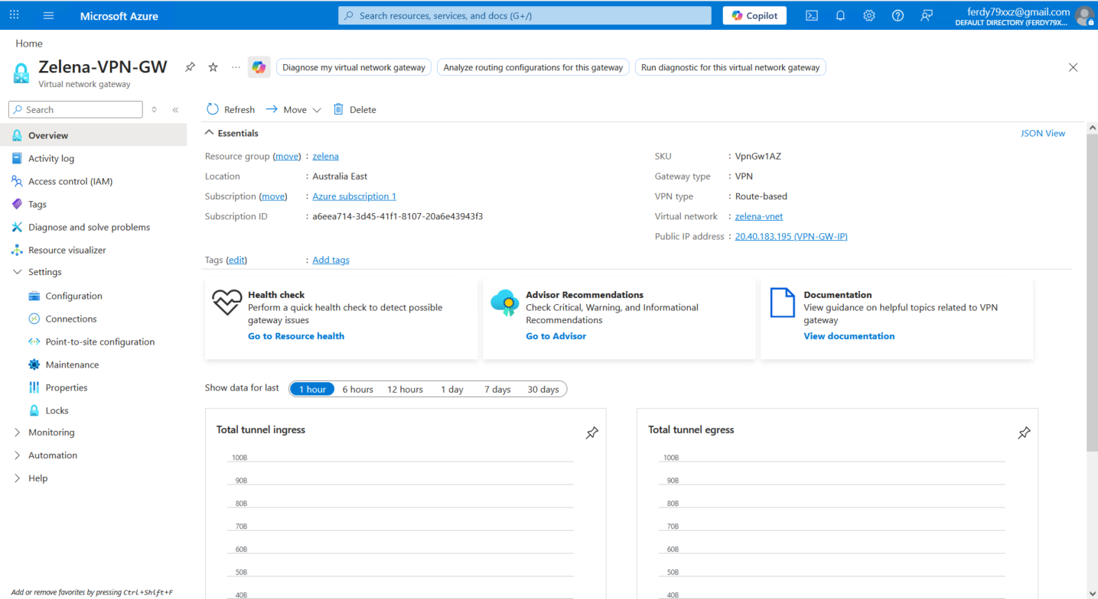Pin Total tunnel egress chart

[1024, 433]
